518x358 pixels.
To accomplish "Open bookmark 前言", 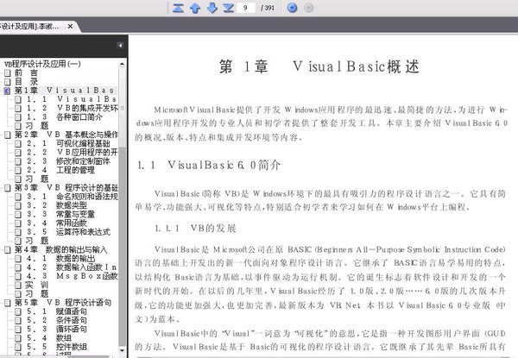I will coord(27,72).
